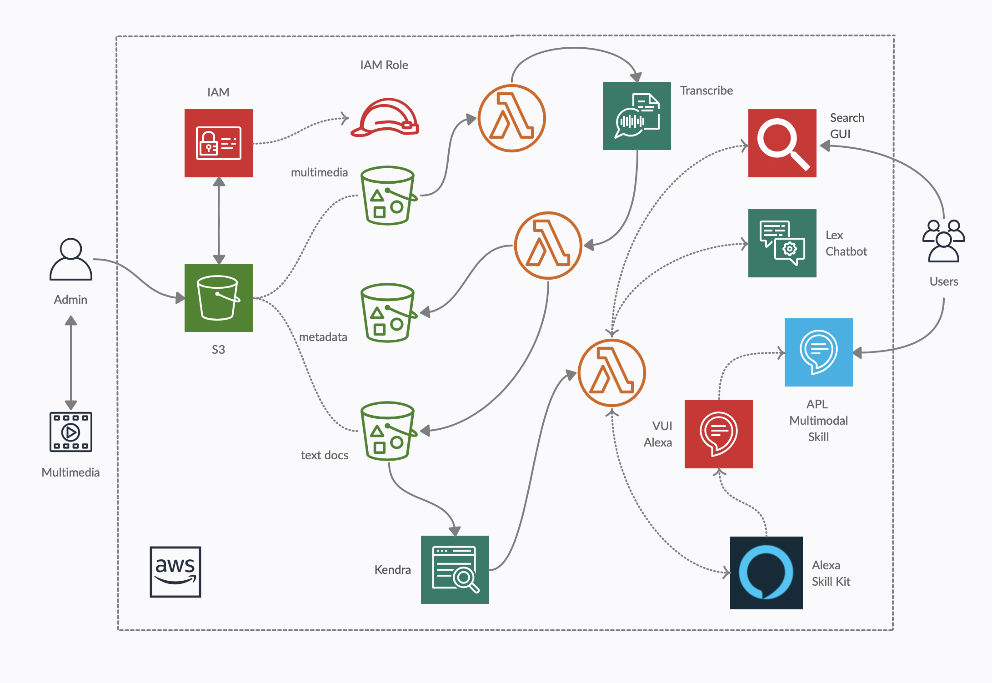The height and width of the screenshot is (683, 992).
Task: Click the red IAM service icon
Action: click(x=218, y=143)
